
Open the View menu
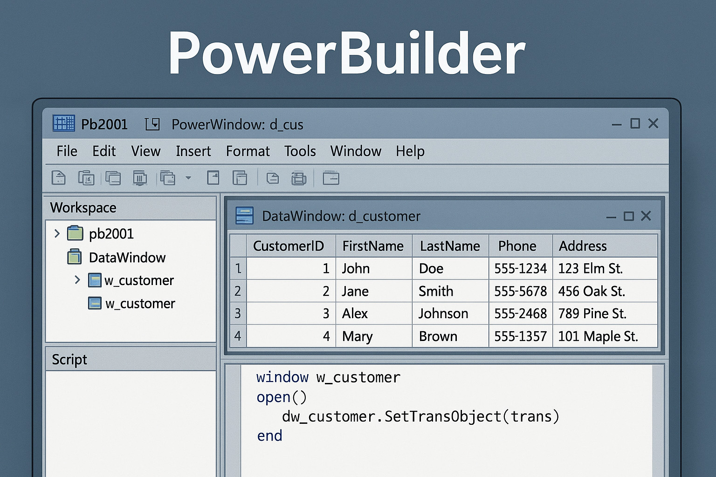146,151
